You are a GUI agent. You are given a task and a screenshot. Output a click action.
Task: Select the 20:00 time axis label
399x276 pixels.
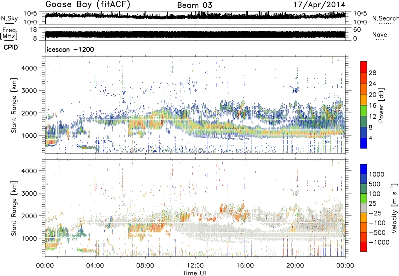point(295,266)
